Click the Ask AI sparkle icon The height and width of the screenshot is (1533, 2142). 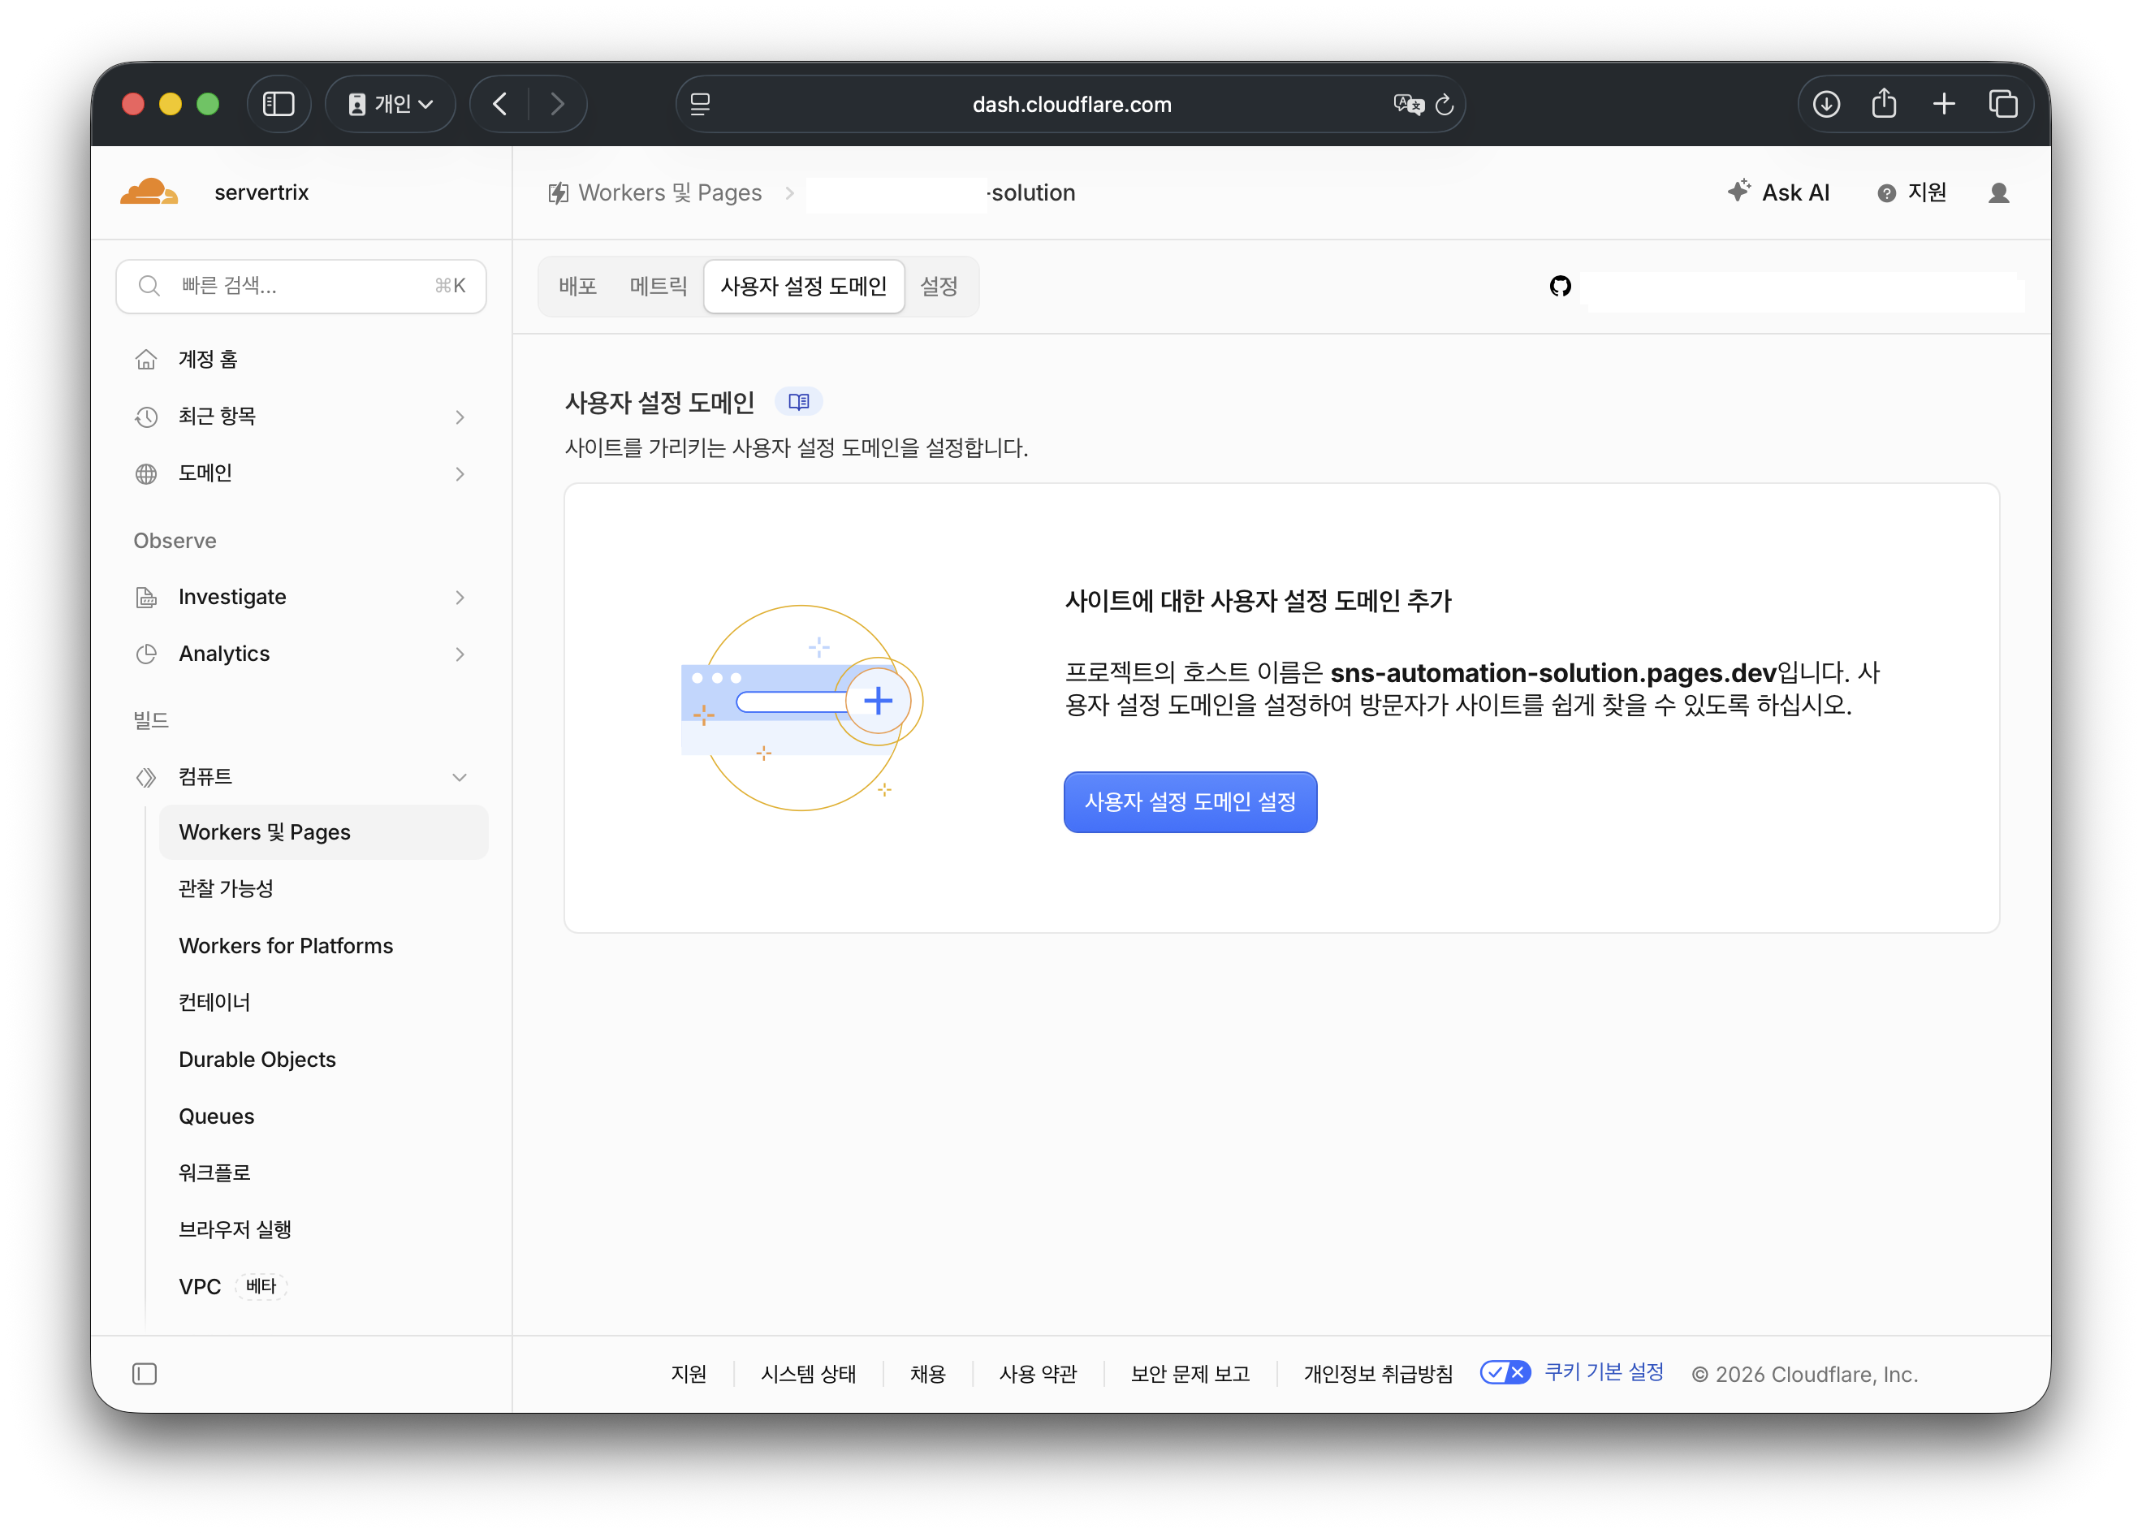click(x=1738, y=192)
